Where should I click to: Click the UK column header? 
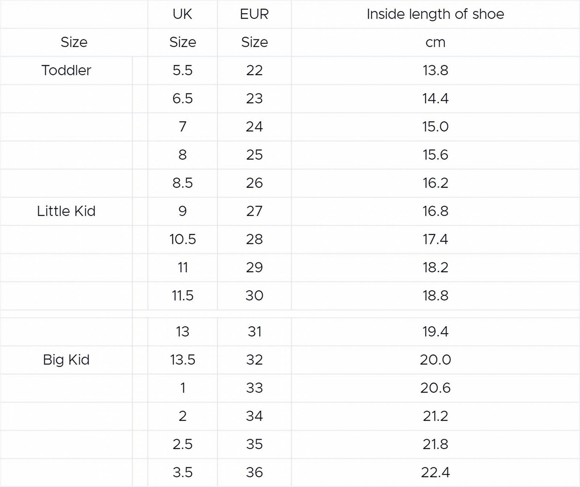point(182,14)
